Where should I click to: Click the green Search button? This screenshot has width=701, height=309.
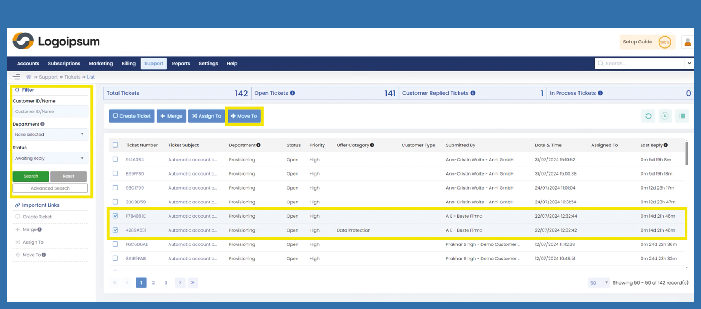pyautogui.click(x=31, y=176)
